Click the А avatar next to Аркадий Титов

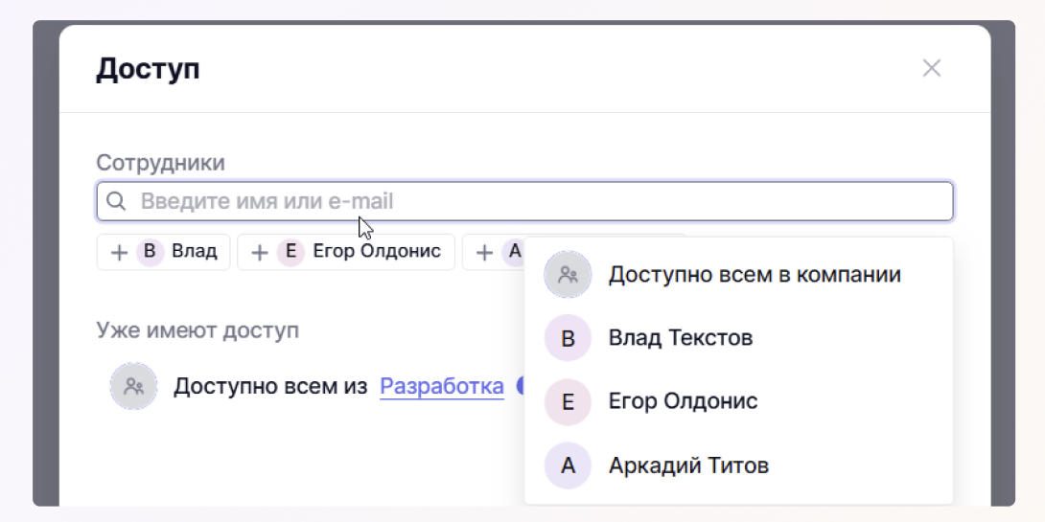568,466
